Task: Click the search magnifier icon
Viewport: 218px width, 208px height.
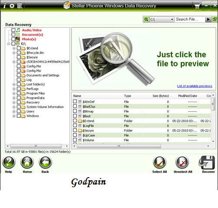Action: pos(146,19)
